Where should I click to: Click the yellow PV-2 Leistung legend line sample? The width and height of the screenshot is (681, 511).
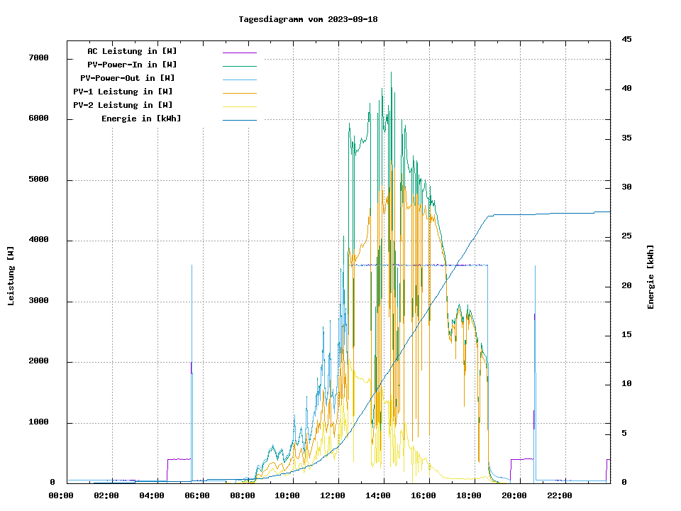tap(239, 106)
